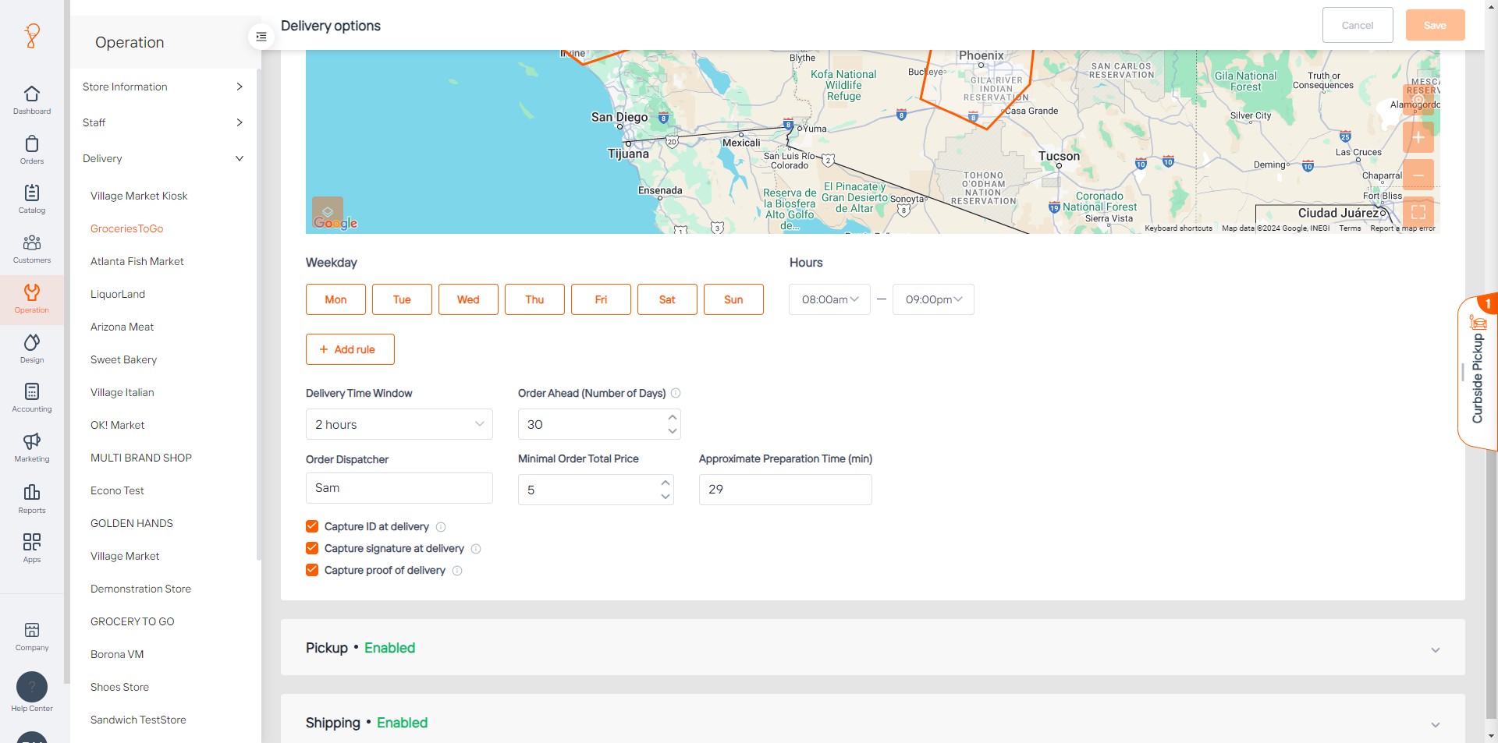Open the Accounting section
This screenshot has width=1498, height=743.
coord(32,398)
